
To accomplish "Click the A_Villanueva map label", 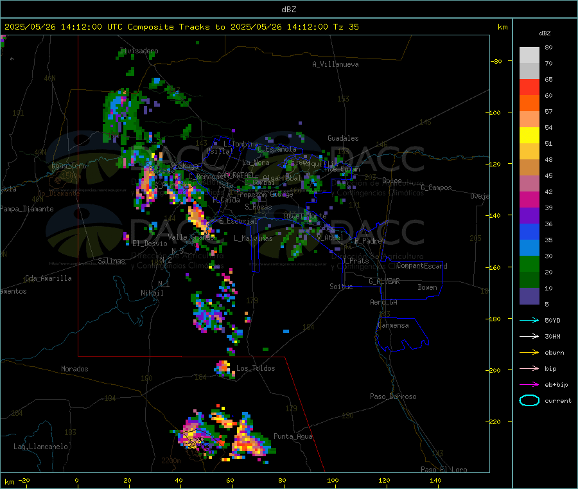I will 335,64.
